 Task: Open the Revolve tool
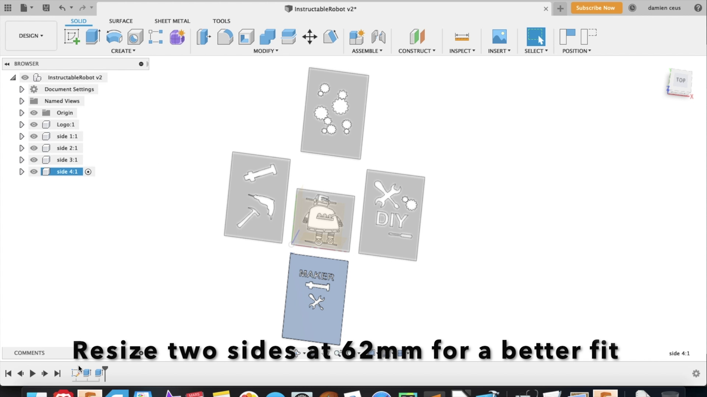(114, 36)
